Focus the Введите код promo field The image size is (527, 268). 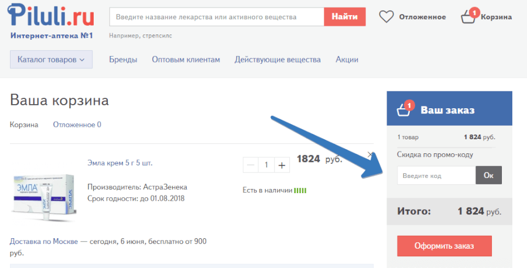click(x=436, y=175)
